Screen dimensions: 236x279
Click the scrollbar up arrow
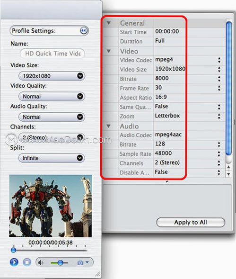pyautogui.click(x=228, y=167)
